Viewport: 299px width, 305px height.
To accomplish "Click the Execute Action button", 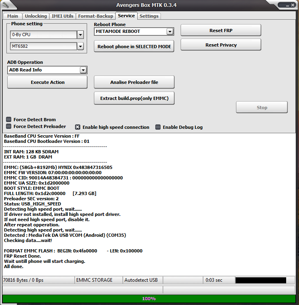I will tap(47, 82).
